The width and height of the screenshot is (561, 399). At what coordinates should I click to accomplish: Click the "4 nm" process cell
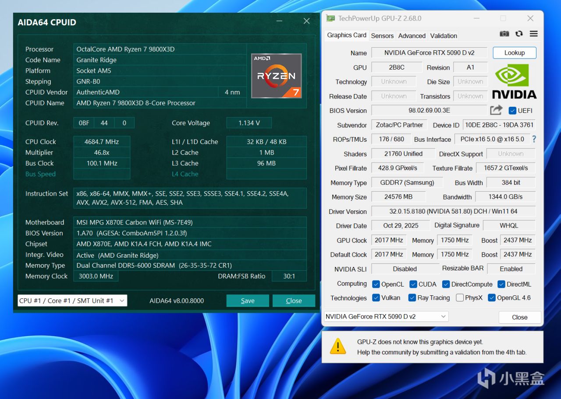[x=233, y=92]
